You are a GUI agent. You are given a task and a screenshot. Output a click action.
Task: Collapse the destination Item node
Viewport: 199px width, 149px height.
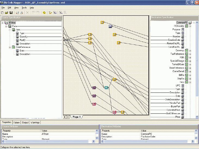pos(190,82)
